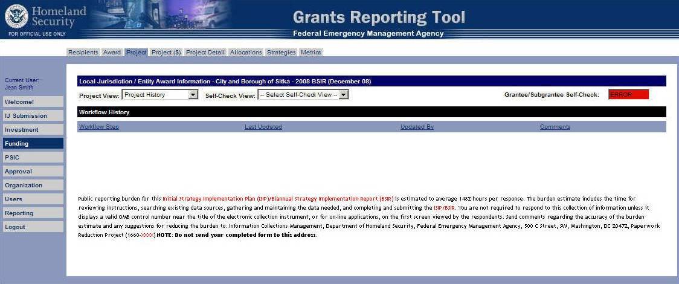
Task: Open the Recipients tab
Action: pyautogui.click(x=83, y=53)
